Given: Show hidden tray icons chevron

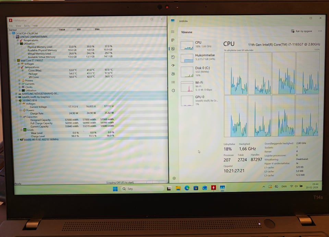Looking at the screenshot, I should 264,187.
